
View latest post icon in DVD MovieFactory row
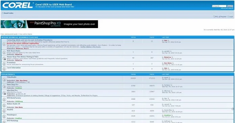point(168,98)
